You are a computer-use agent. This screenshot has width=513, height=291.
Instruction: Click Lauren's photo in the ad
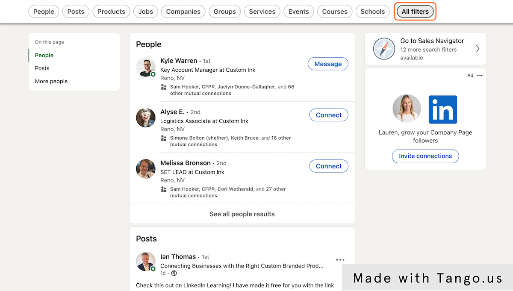click(x=407, y=109)
